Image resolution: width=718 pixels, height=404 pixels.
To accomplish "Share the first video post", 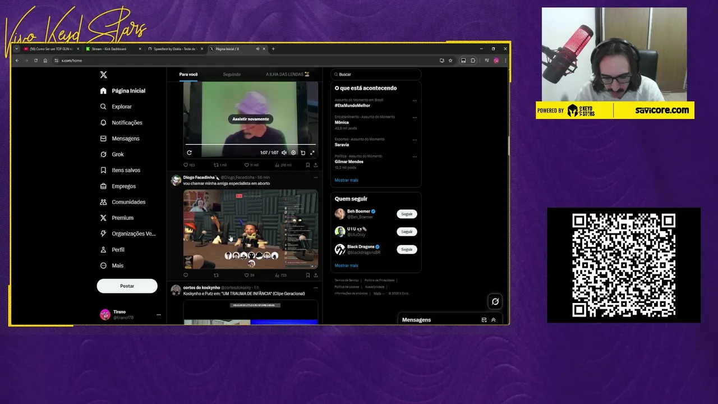I will click(315, 165).
